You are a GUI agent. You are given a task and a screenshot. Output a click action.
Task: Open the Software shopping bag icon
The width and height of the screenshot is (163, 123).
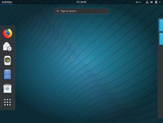[7, 88]
